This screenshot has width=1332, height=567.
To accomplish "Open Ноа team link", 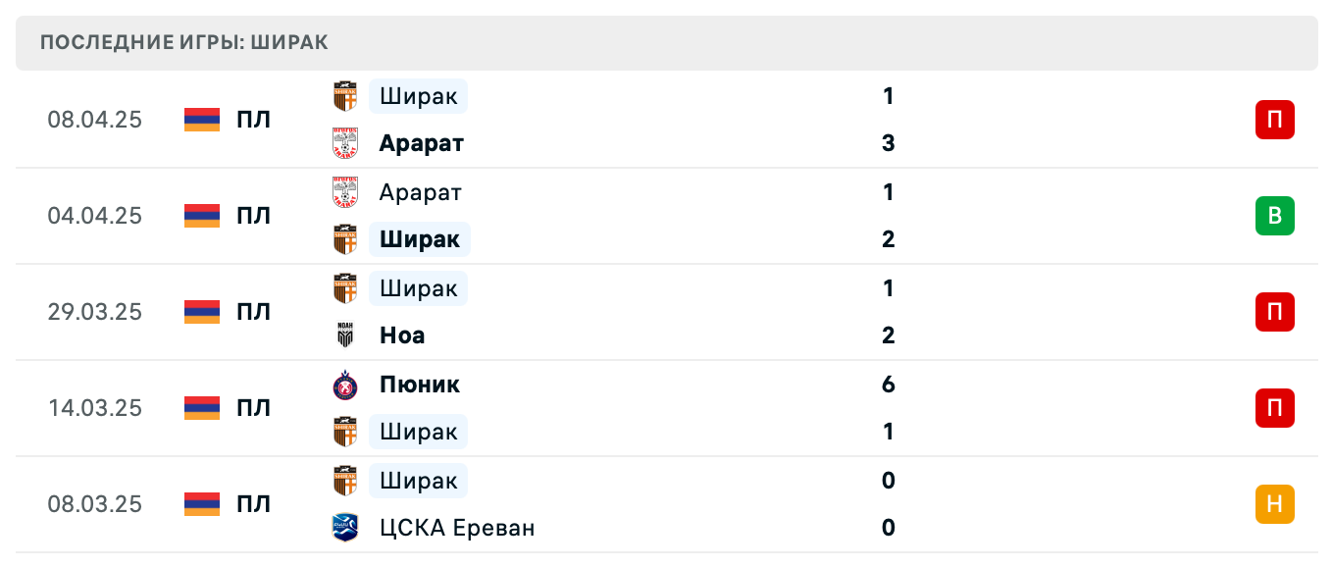I will pos(402,335).
